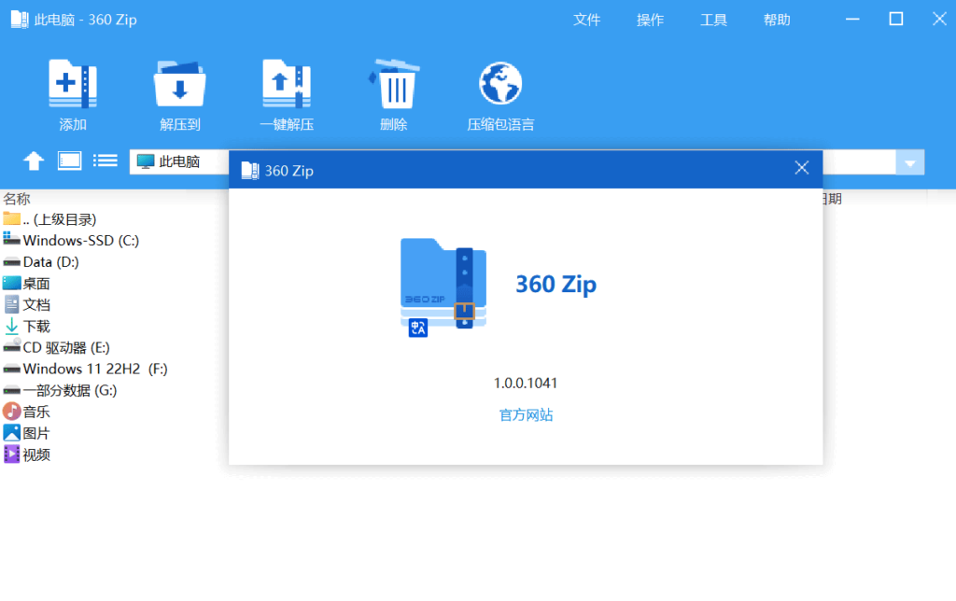Select the 下载 (Downloads) folder

[37, 326]
